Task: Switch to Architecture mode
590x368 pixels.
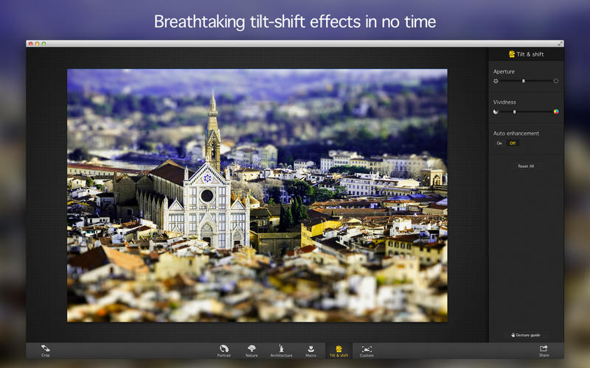Action: [281, 351]
